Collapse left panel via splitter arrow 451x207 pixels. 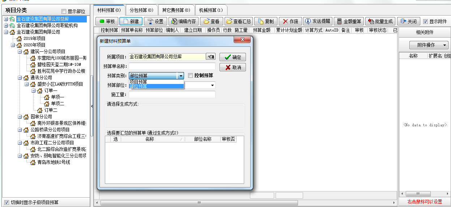[92, 105]
